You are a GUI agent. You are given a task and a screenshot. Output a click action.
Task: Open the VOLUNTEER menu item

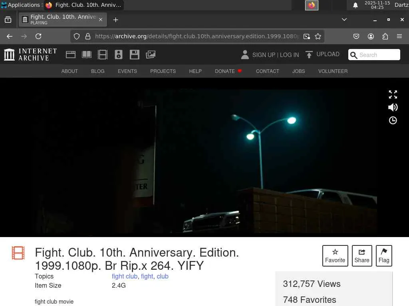click(x=333, y=71)
